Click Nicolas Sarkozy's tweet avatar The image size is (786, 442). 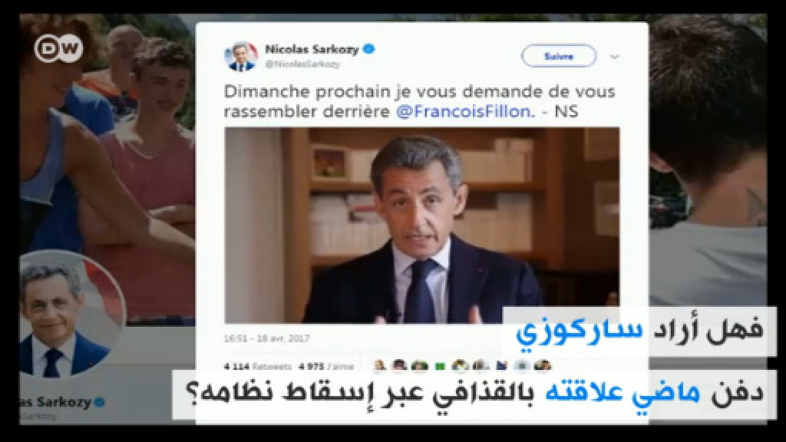point(241,56)
